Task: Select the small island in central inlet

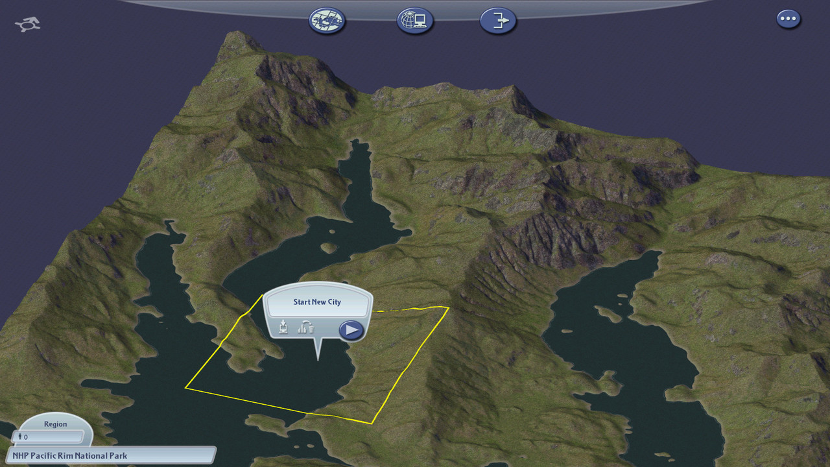Action: point(329,248)
